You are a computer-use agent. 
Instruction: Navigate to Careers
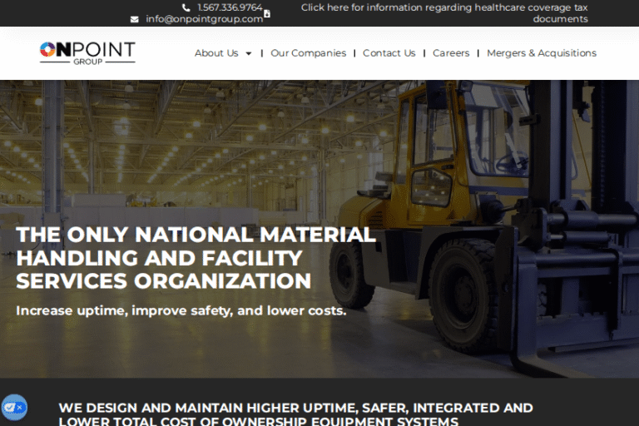point(451,53)
